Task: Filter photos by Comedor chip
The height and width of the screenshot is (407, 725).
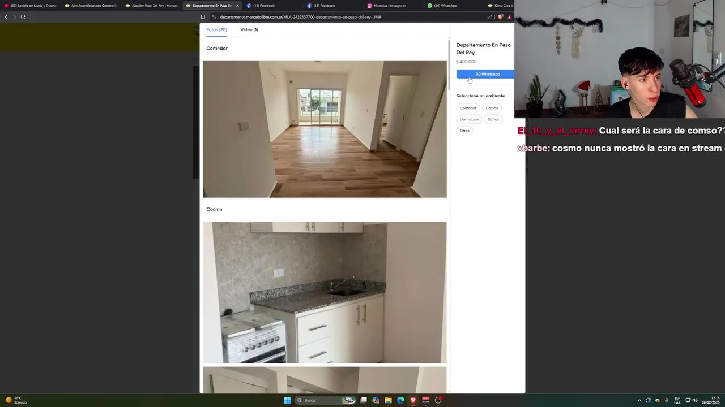Action: (468, 108)
